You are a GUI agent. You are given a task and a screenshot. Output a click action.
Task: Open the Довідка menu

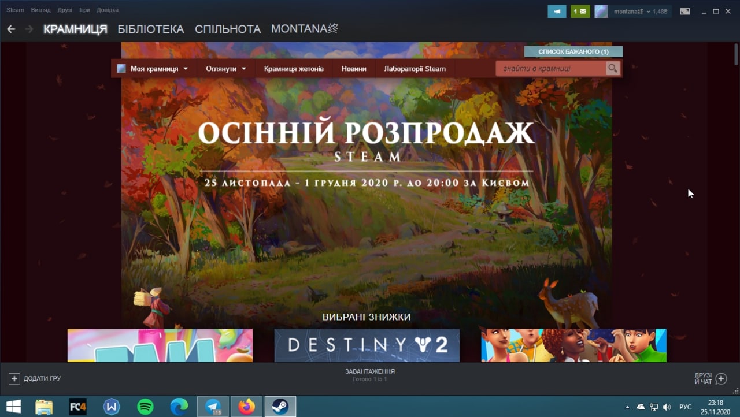(108, 10)
